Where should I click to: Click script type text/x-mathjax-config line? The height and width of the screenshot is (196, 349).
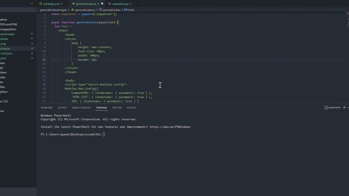tap(96, 84)
